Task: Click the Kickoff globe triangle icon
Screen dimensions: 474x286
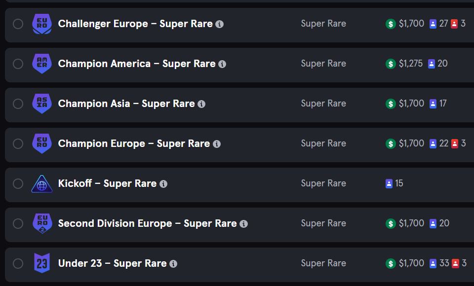Action: (x=42, y=183)
